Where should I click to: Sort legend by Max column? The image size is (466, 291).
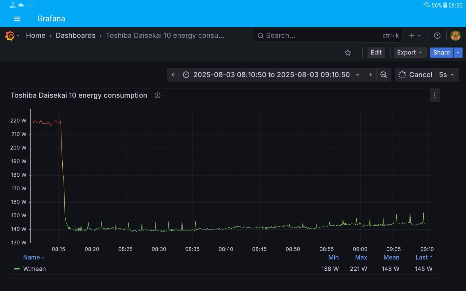pos(361,258)
